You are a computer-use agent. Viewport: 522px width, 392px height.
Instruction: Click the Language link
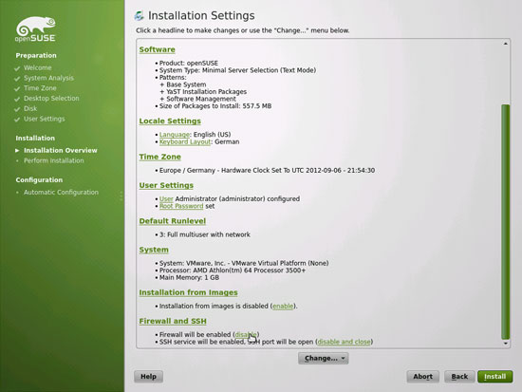point(175,135)
